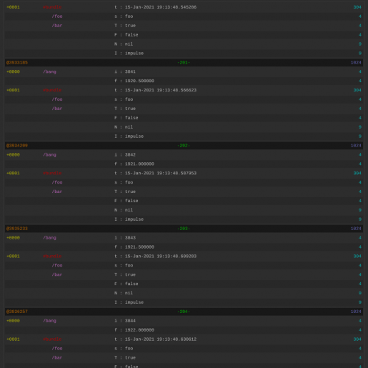This screenshot has height=368, width=368.
Task: Select the -204- frame header
Action: 184,312
